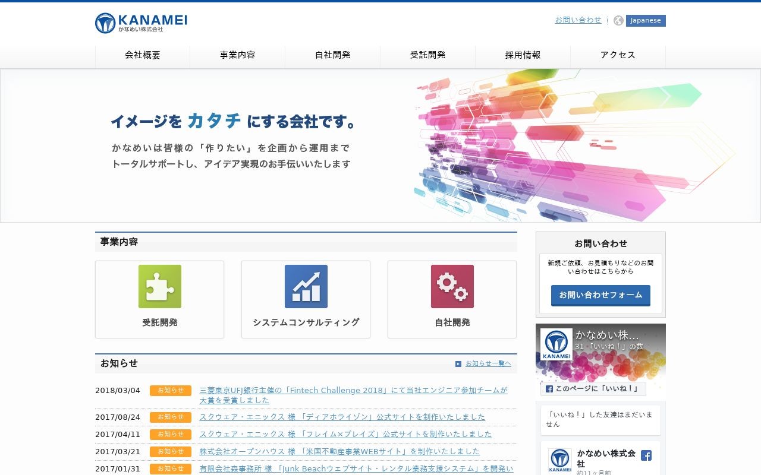Click the KANAMEI logo in the header
Image resolution: width=761 pixels, height=475 pixels.
pyautogui.click(x=141, y=23)
